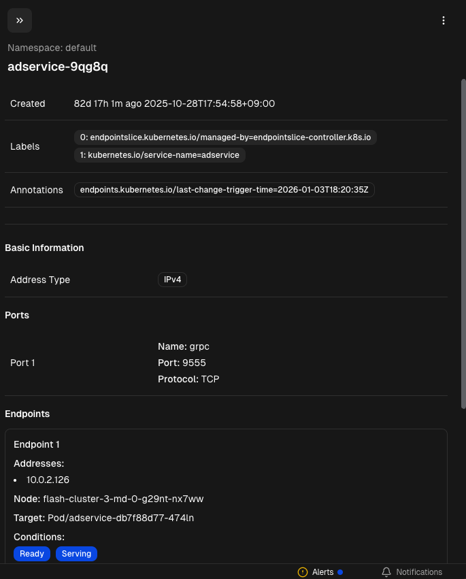Open the three-dot more options menu

click(x=444, y=20)
